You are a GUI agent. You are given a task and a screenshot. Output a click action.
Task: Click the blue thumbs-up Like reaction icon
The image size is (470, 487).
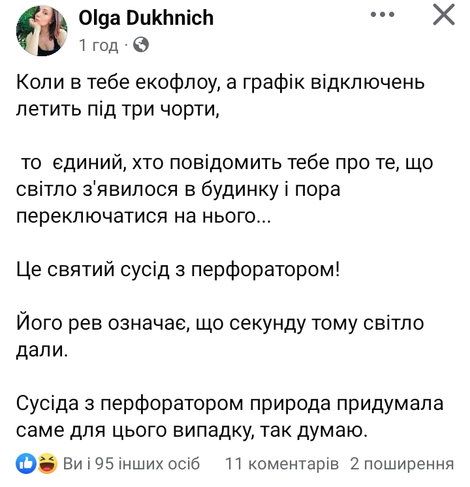point(27,463)
